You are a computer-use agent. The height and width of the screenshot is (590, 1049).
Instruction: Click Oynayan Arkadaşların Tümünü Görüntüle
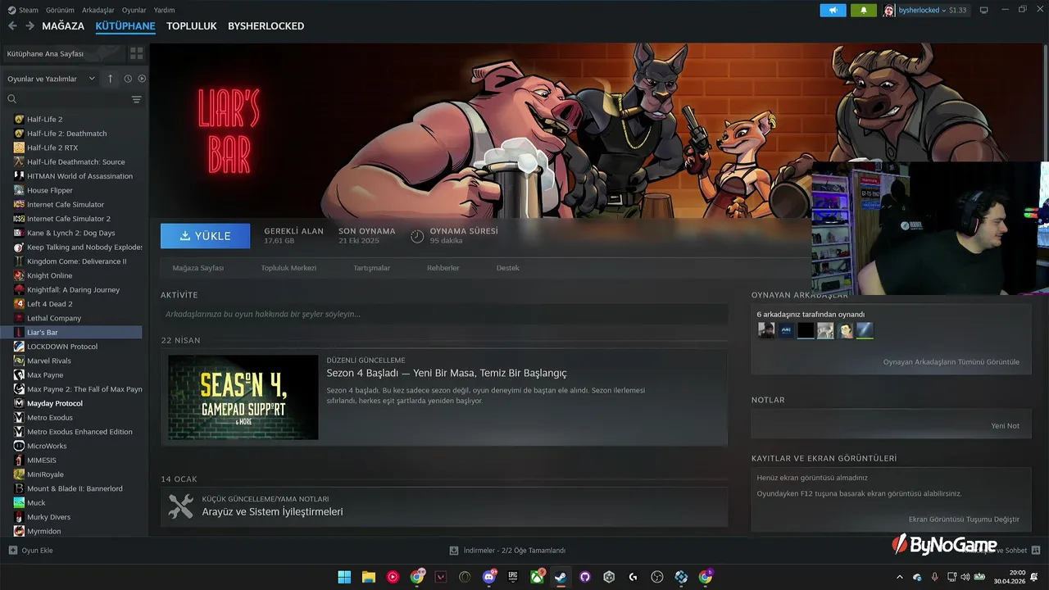(951, 362)
